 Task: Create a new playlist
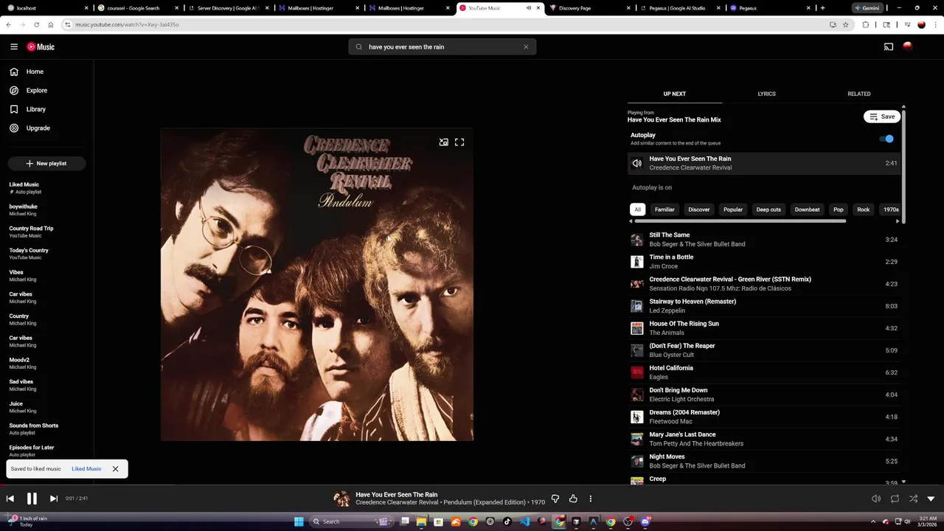(46, 163)
